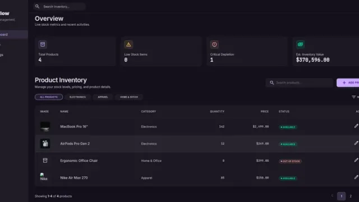Click the magnifier icon in Search products
Viewport: 359px width, 202px height.
tap(271, 82)
